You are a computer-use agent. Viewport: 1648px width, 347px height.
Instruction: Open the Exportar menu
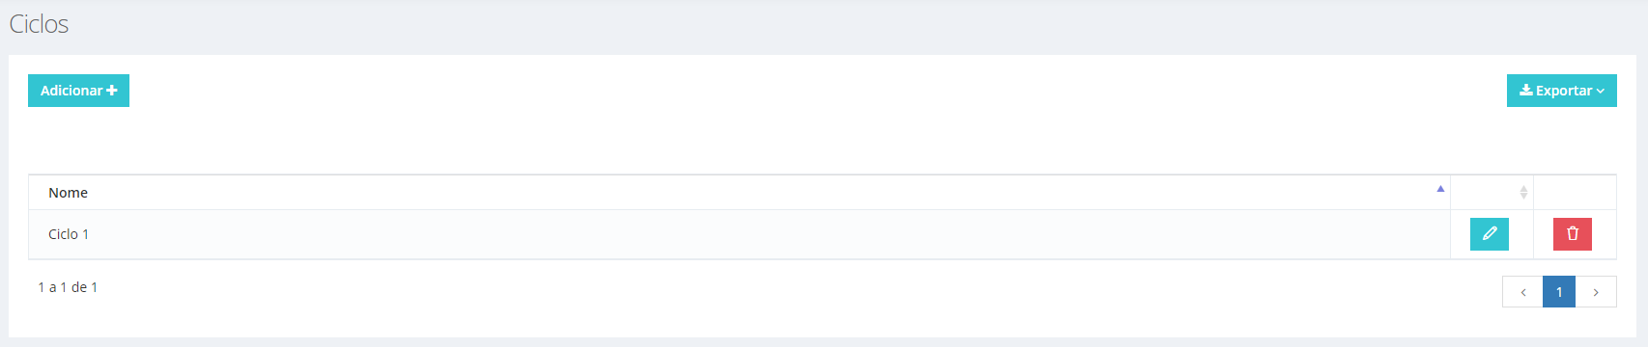click(x=1561, y=91)
